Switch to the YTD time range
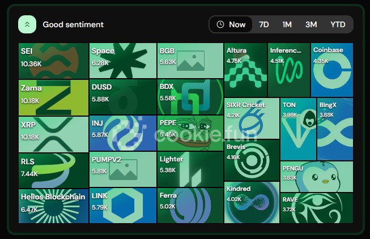The width and height of the screenshot is (370, 239). (338, 24)
